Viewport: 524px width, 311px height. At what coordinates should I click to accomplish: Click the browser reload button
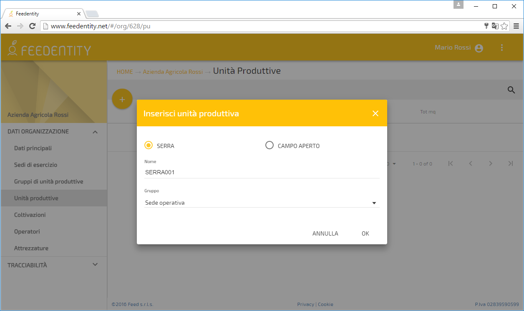click(x=32, y=26)
